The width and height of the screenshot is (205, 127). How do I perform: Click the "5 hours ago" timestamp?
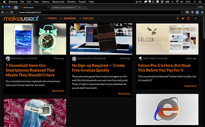click(59, 58)
